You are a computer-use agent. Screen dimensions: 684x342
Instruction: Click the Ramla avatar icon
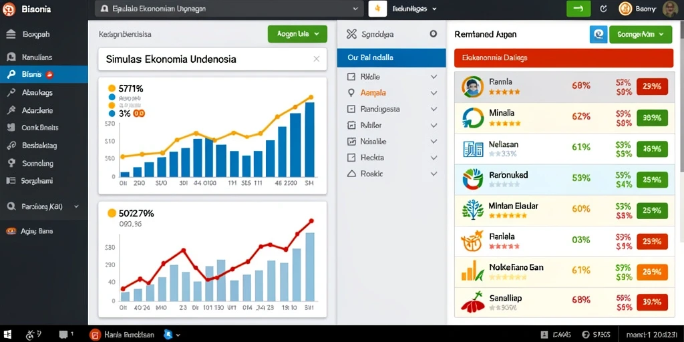(472, 87)
